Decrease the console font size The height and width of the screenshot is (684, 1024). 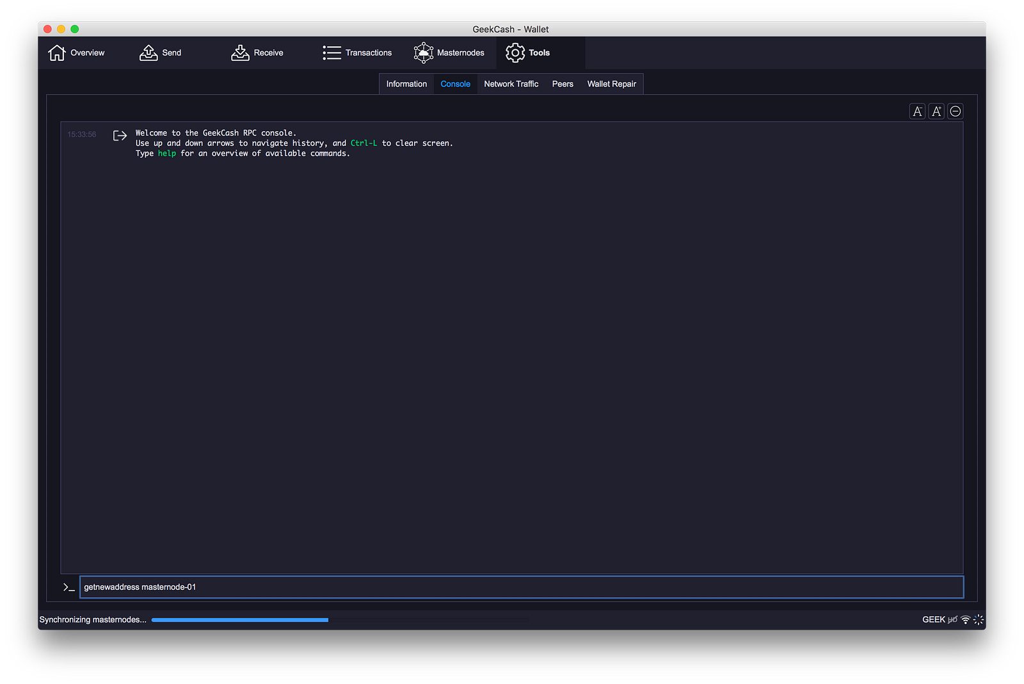click(x=917, y=111)
